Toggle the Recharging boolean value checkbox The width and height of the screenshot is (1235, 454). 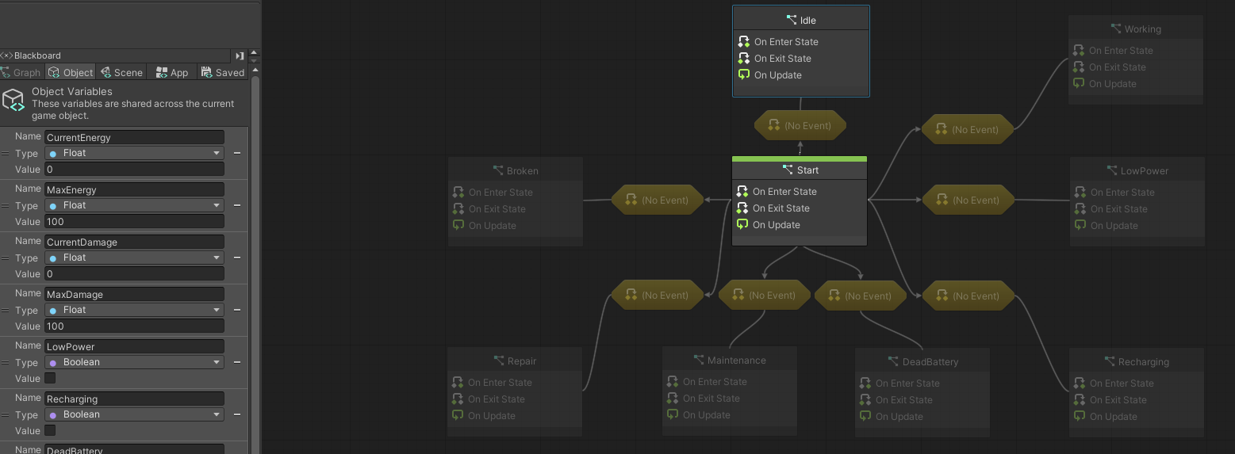pos(50,431)
